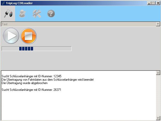Click log line 'Die Übertragung wurde abgebrochen'
Image resolution: width=161 pixels, height=121 pixels.
coord(25,83)
